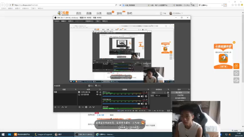Decrease transition duration with down stepper
This screenshot has width=244, height=137.
(x=168, y=96)
